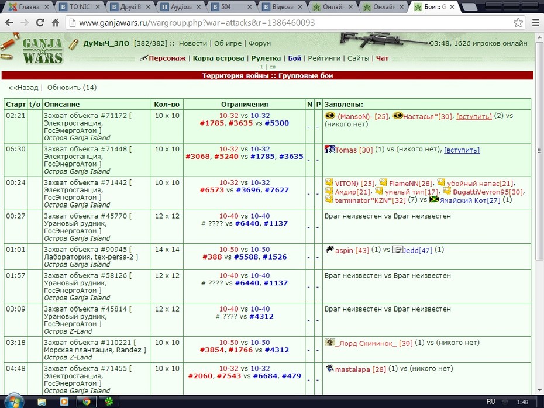Click the clan flag icon beside Tomas

(329, 149)
